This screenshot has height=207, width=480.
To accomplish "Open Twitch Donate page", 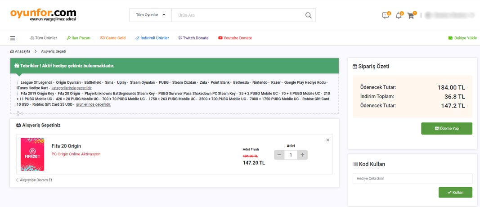I will click(193, 38).
